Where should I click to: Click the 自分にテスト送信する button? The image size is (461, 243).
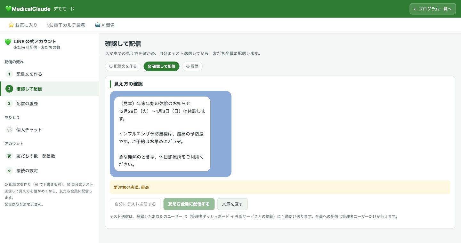click(135, 204)
